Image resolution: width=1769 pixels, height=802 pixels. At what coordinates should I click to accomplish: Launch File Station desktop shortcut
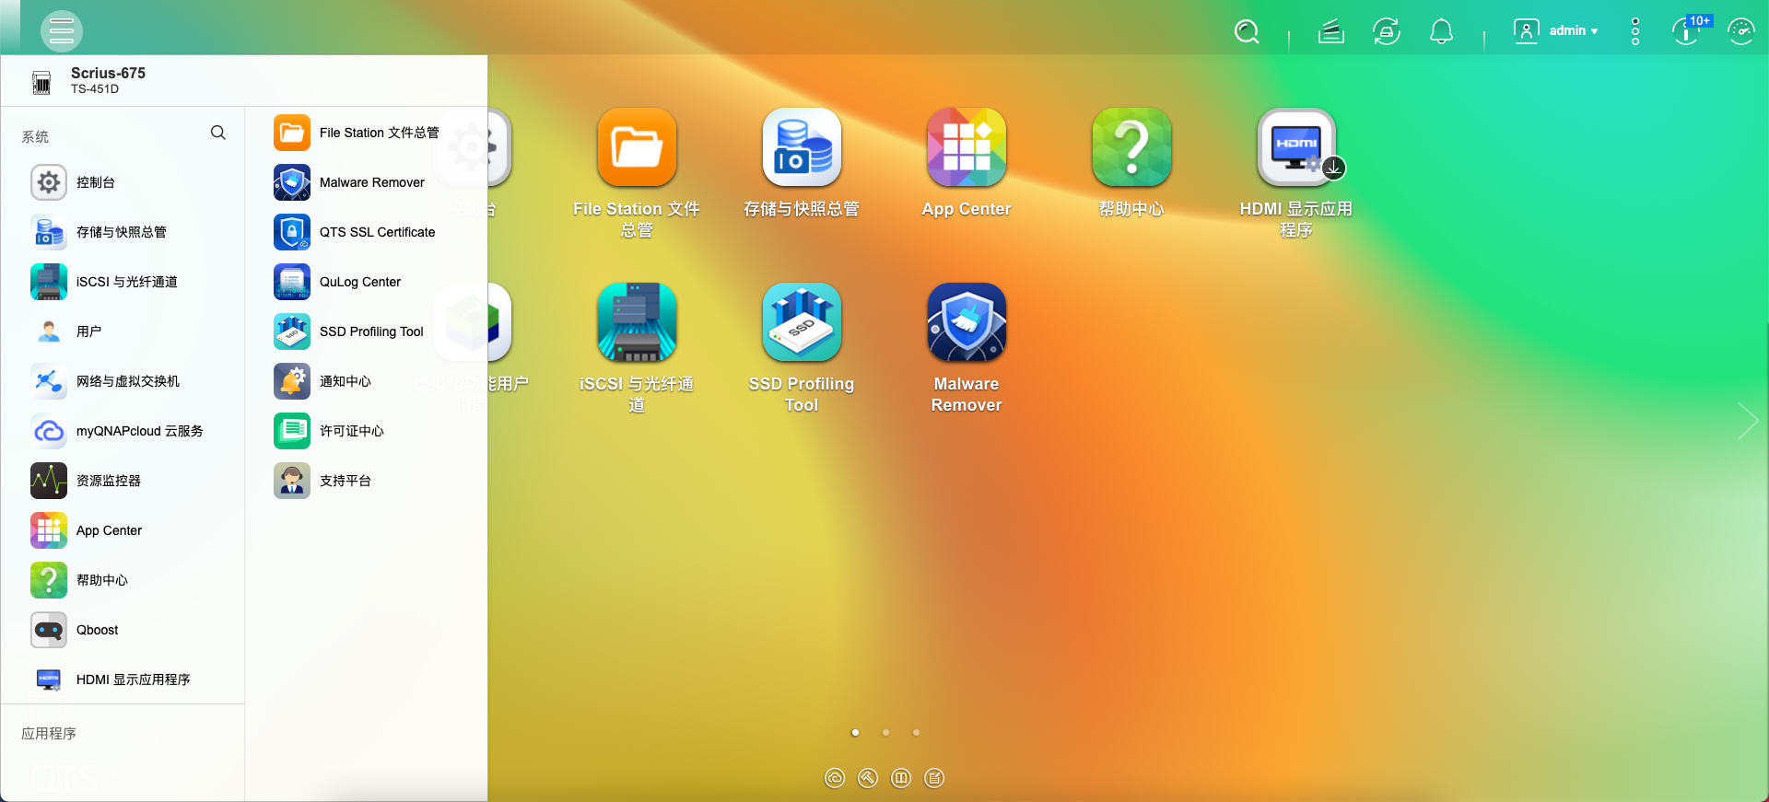pos(637,147)
